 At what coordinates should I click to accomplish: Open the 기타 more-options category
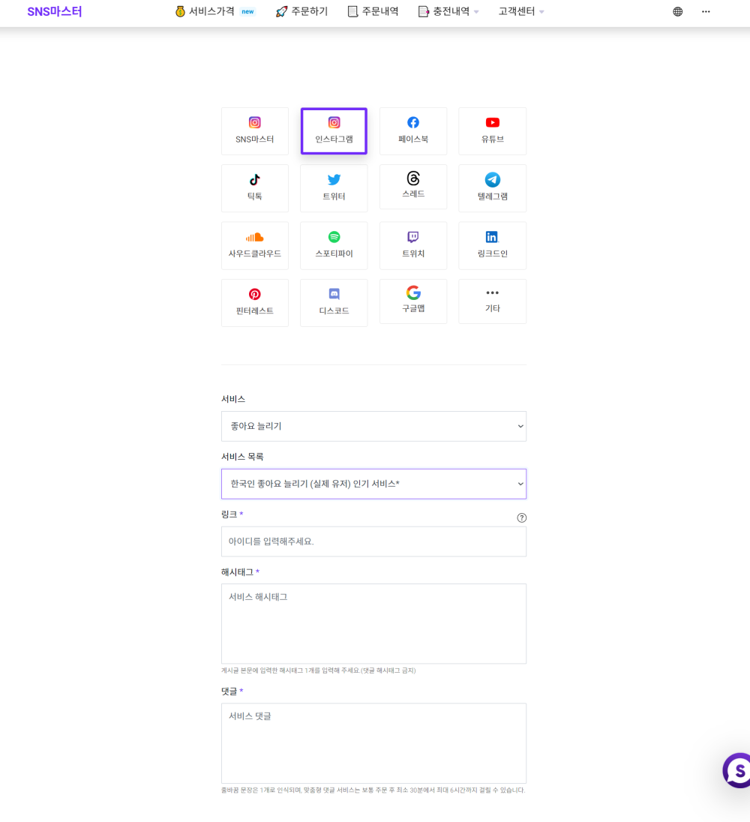coord(492,301)
